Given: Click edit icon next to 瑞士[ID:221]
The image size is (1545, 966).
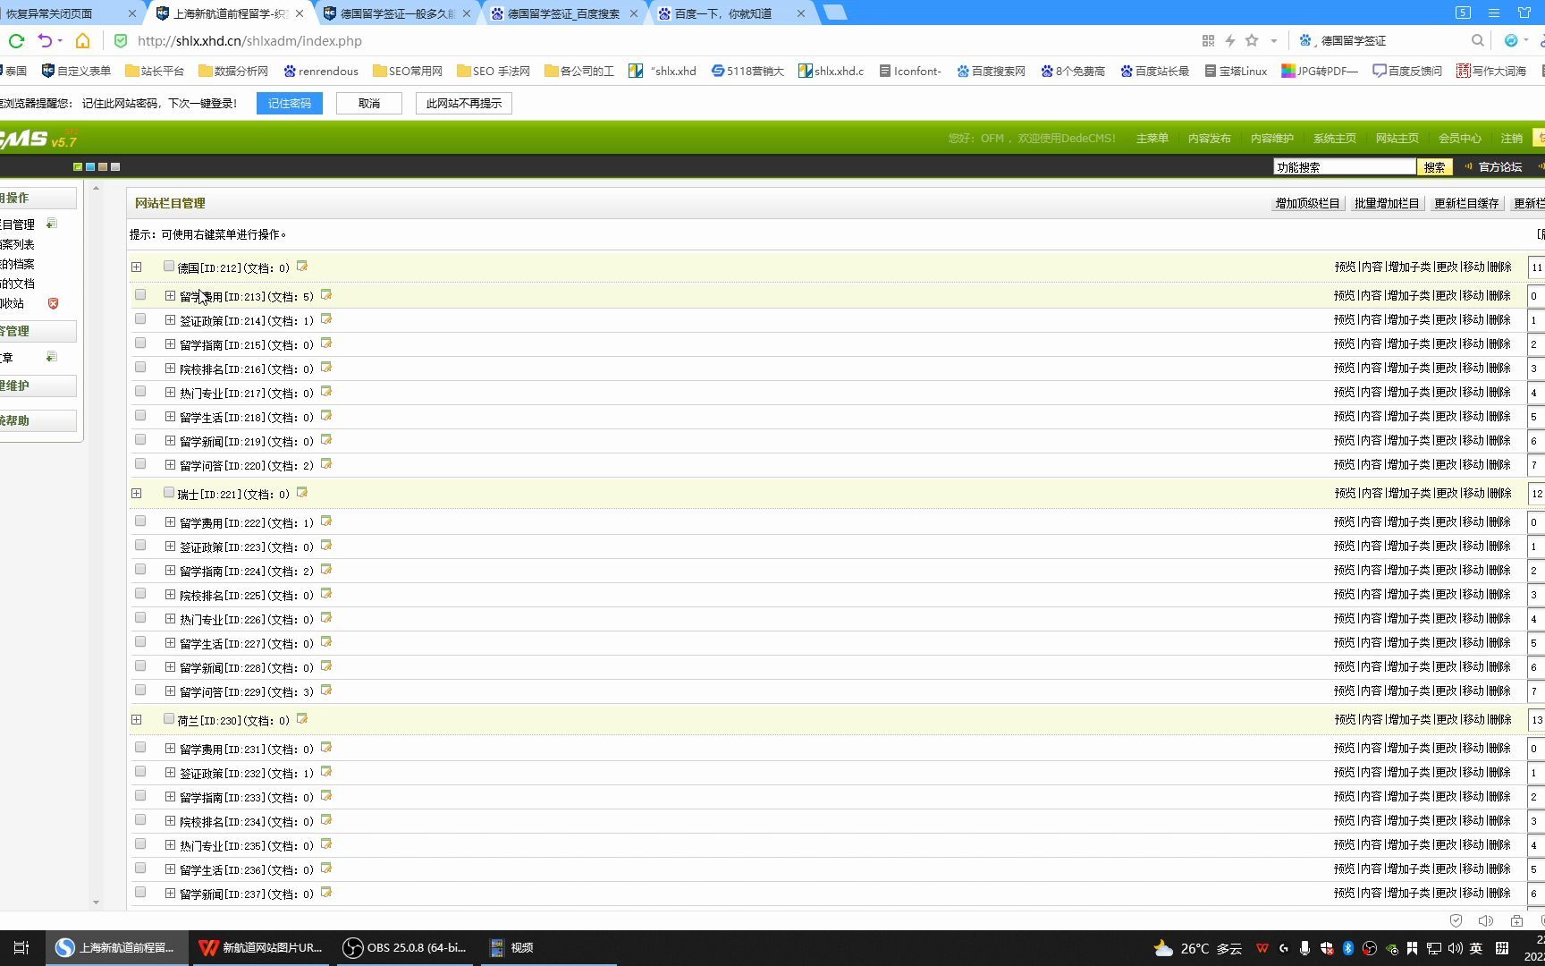Looking at the screenshot, I should coord(302,493).
